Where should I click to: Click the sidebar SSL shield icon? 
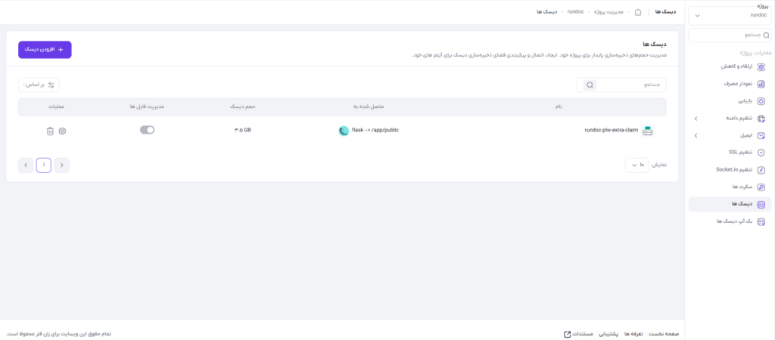tap(761, 153)
